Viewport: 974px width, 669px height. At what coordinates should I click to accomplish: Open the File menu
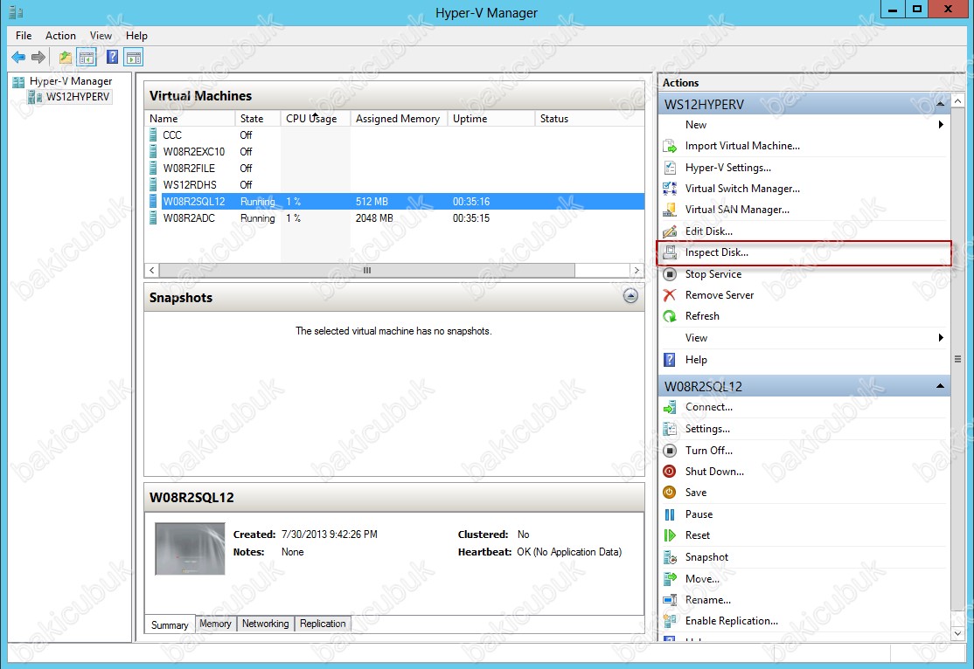point(24,36)
